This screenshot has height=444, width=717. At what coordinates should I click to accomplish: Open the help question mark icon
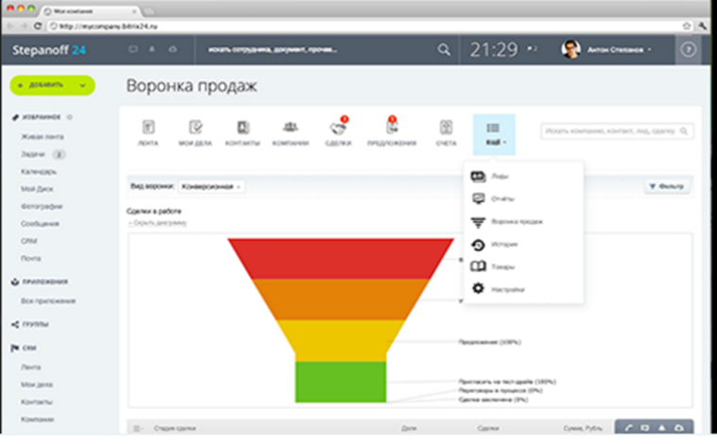click(689, 49)
